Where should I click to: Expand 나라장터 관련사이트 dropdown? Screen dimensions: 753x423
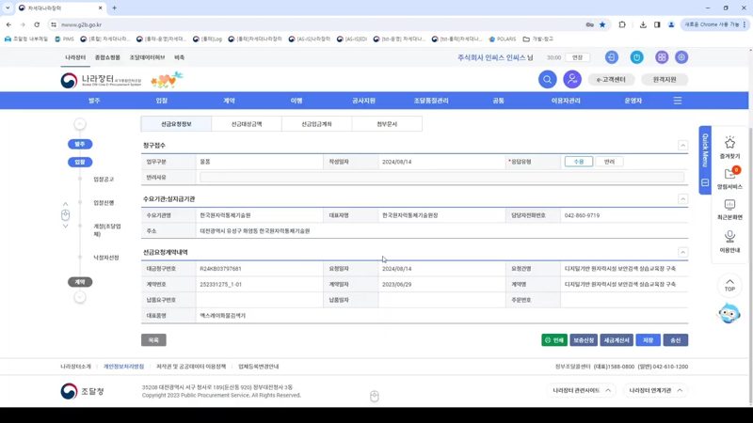pos(582,390)
